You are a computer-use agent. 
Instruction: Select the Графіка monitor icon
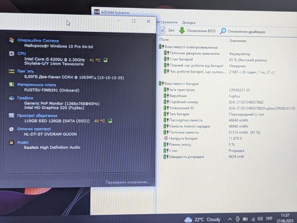tap(12, 98)
